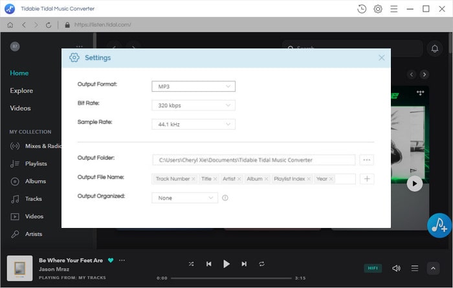
Task: Show Output Organized info tooltip icon
Action: (x=225, y=198)
